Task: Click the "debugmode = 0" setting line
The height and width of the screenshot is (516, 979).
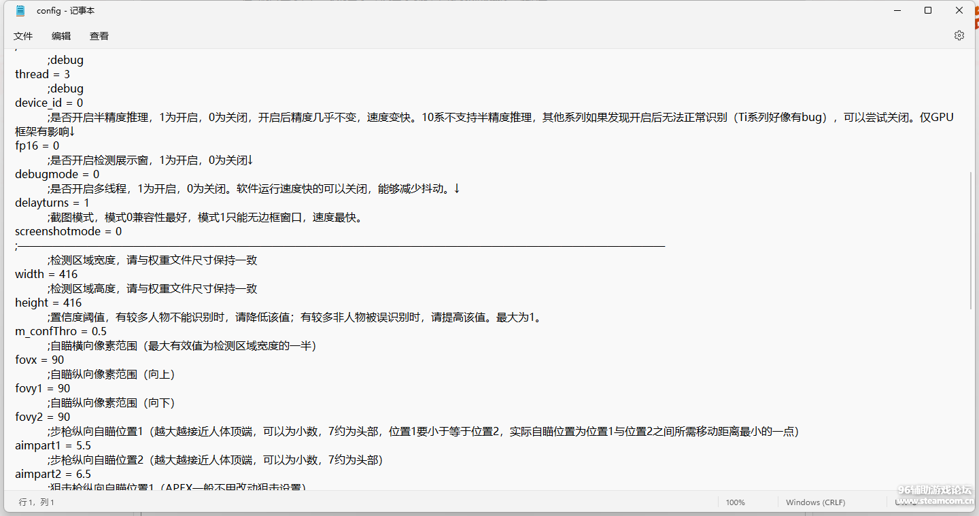Action: point(57,174)
